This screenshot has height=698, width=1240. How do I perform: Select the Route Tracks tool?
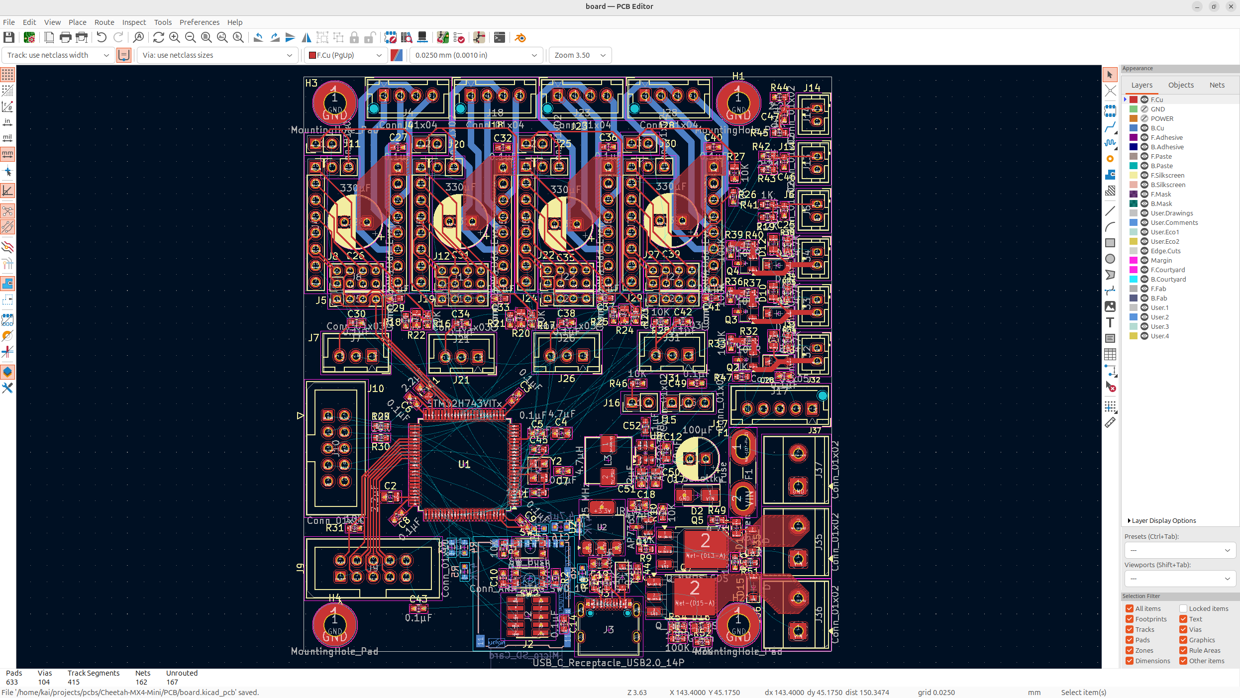(1110, 127)
